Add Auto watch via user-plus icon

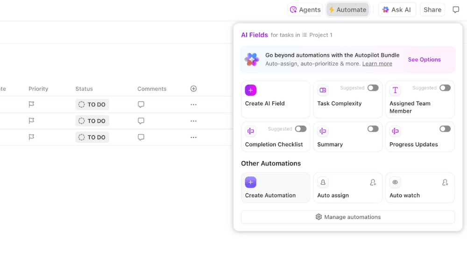tap(445, 182)
